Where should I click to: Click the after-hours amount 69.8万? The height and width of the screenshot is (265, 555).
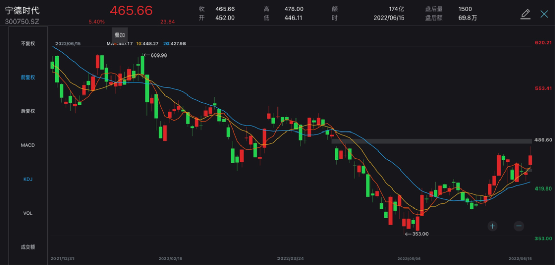click(x=468, y=18)
